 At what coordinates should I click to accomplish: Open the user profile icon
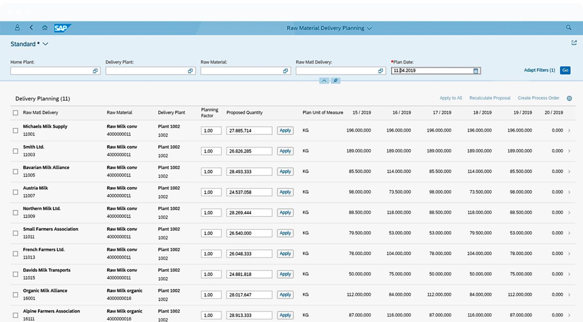pyautogui.click(x=18, y=28)
